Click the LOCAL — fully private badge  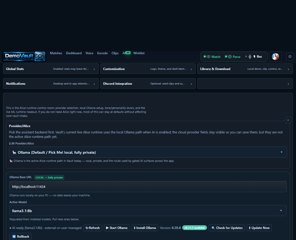coord(49,177)
